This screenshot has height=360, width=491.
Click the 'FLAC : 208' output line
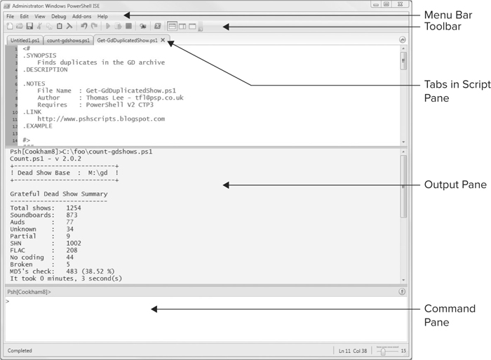(43, 250)
